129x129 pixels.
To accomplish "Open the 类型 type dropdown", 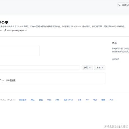I will tap(87, 68).
